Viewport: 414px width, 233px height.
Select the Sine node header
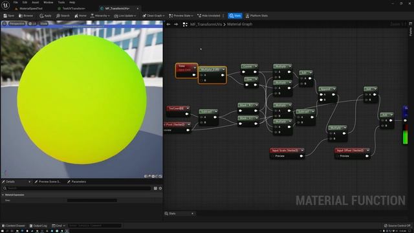pyautogui.click(x=251, y=79)
